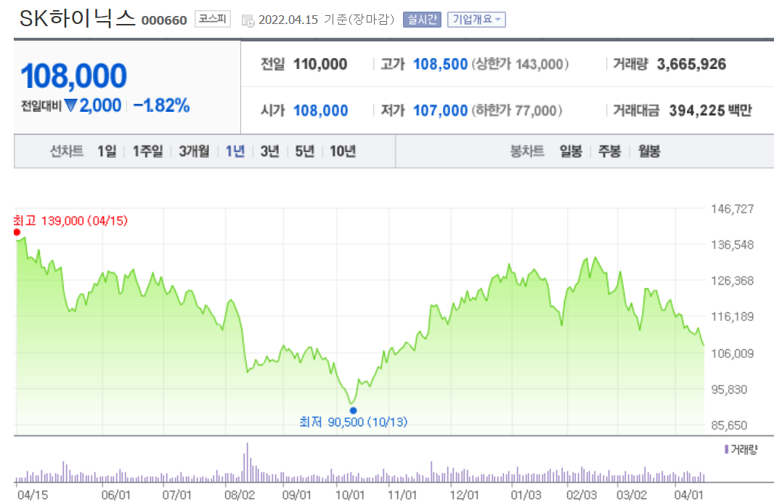Open the 기업개요 dropdown
The height and width of the screenshot is (504, 774).
pos(476,20)
